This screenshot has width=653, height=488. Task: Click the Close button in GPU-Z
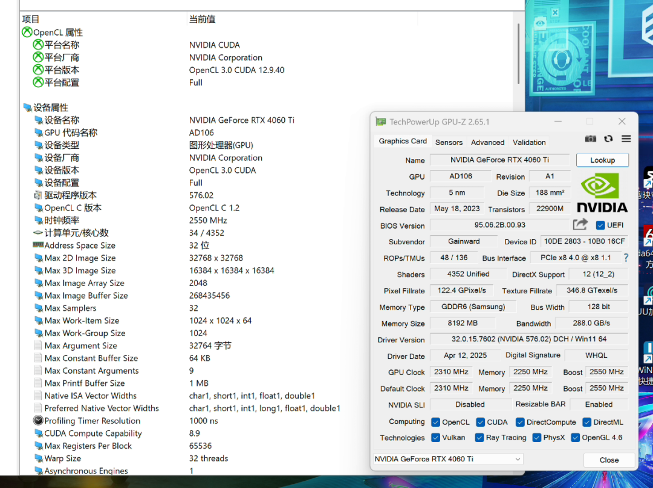coord(609,460)
